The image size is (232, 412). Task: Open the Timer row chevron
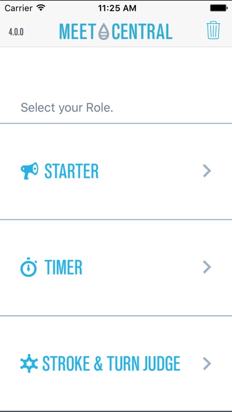(x=207, y=267)
